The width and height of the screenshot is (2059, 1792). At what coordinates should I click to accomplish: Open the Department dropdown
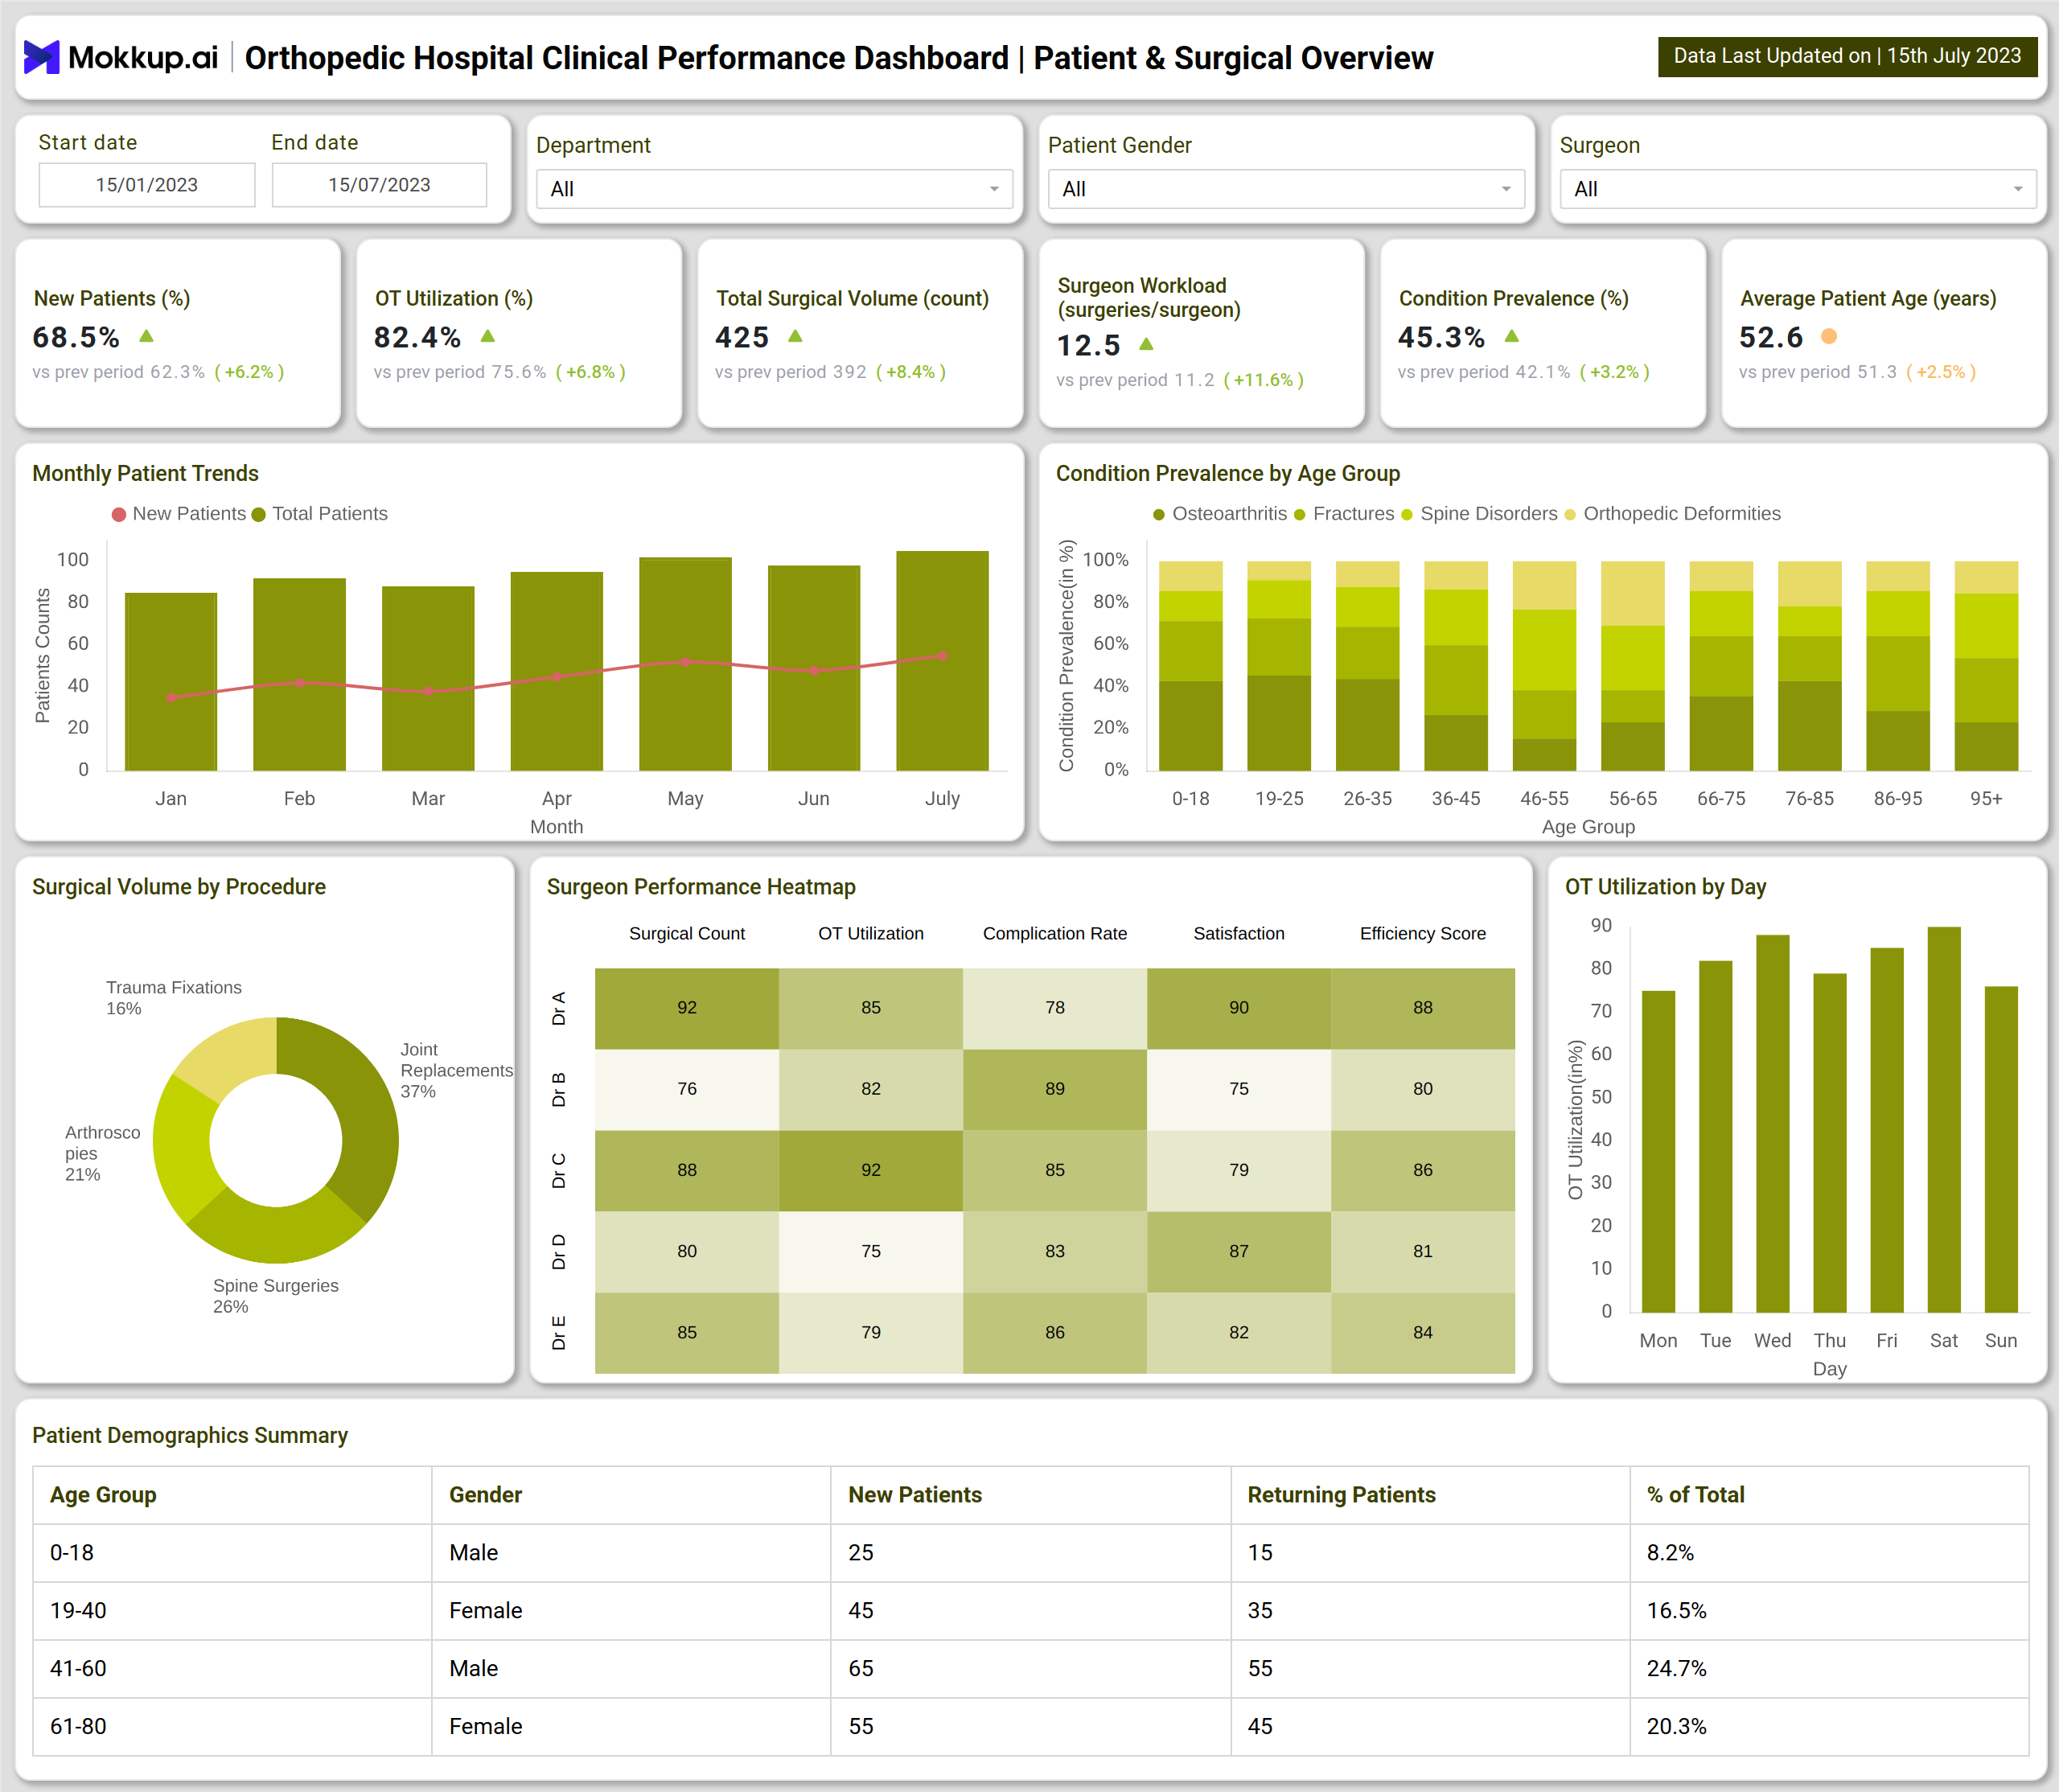point(774,189)
